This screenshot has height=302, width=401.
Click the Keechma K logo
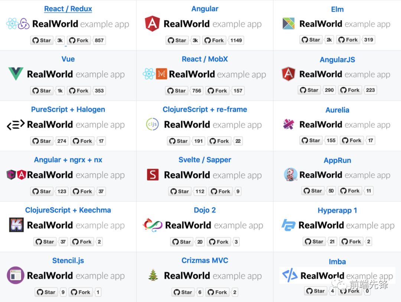16,225
